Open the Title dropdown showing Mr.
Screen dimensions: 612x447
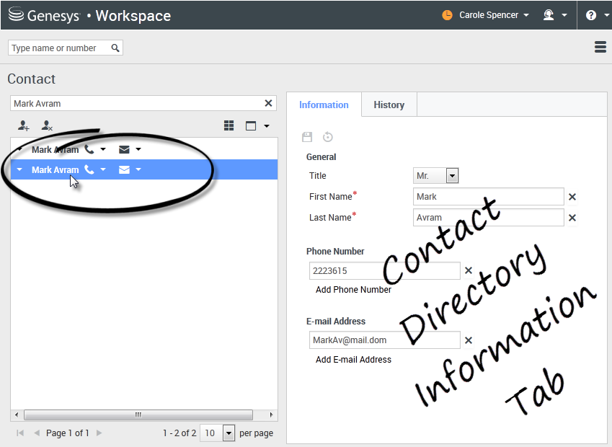pyautogui.click(x=452, y=176)
